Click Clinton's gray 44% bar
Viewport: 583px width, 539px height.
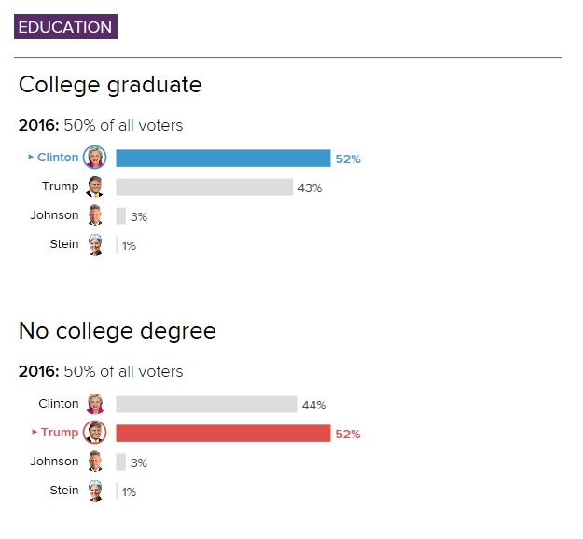205,404
